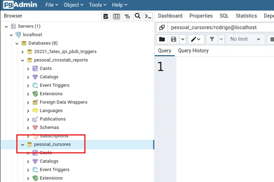Open the Tools menu
Screen dimensions: 274x182
98,5
